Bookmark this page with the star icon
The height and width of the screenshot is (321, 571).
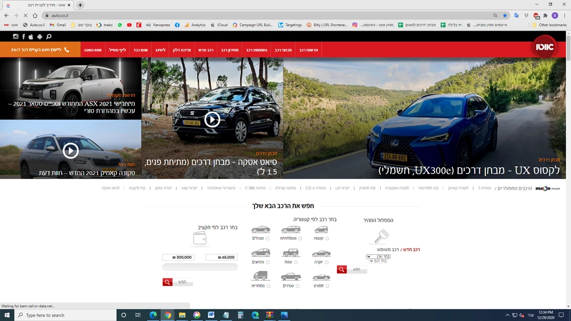(505, 16)
